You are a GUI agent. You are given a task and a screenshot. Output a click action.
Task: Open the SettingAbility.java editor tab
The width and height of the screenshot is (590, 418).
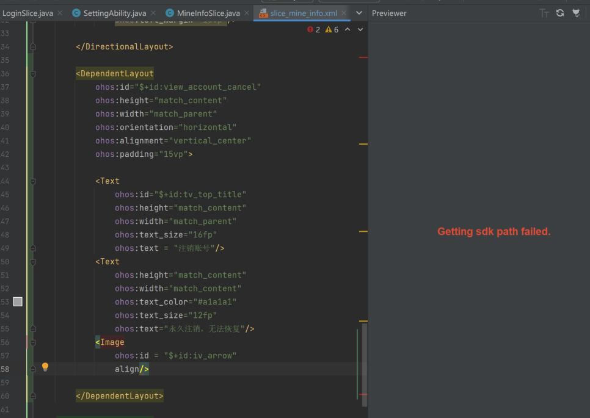point(114,13)
